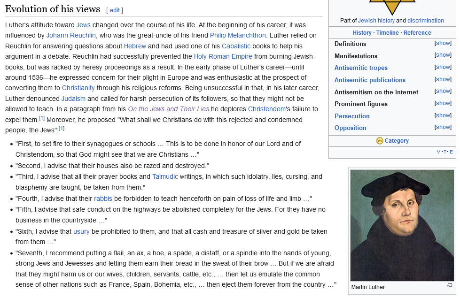Expand the Antisemitic tropes list

443,68
